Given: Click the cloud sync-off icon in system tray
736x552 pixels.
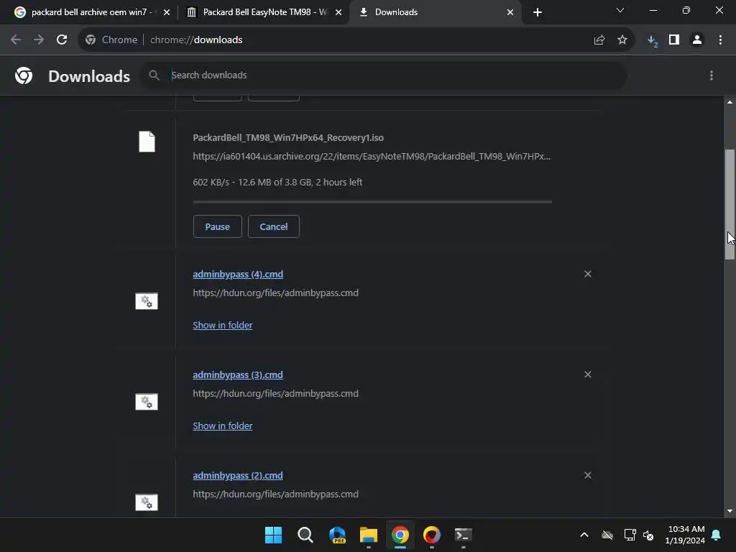Looking at the screenshot, I should (x=607, y=535).
